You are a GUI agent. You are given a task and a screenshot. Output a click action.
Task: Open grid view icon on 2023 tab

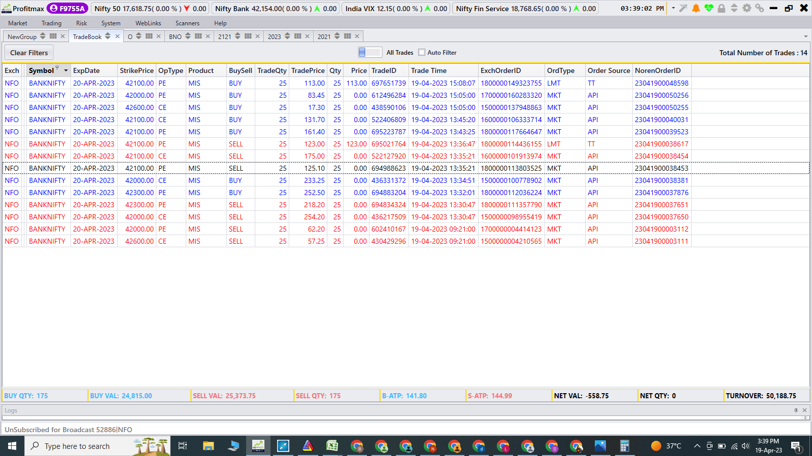[x=298, y=36]
